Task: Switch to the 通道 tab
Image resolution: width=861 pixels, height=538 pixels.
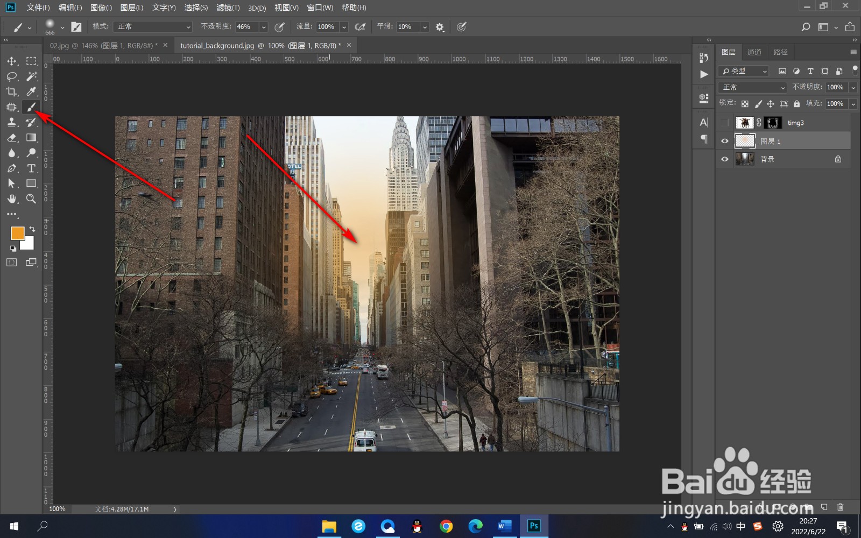Action: (754, 52)
